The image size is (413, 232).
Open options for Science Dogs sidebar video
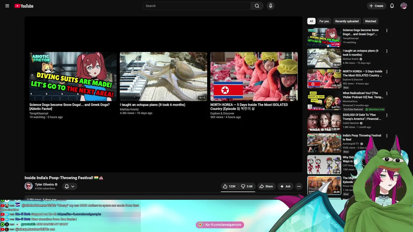click(x=387, y=31)
